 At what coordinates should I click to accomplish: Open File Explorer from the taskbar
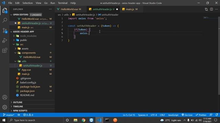tap(76, 120)
